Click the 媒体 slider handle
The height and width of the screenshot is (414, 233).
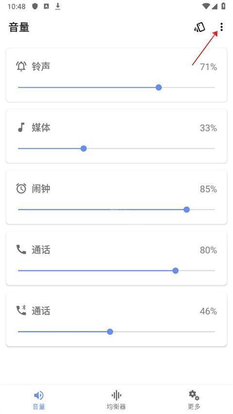83,148
